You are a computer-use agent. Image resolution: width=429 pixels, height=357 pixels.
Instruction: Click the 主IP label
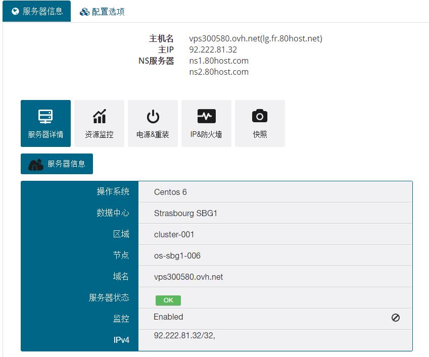tap(166, 49)
